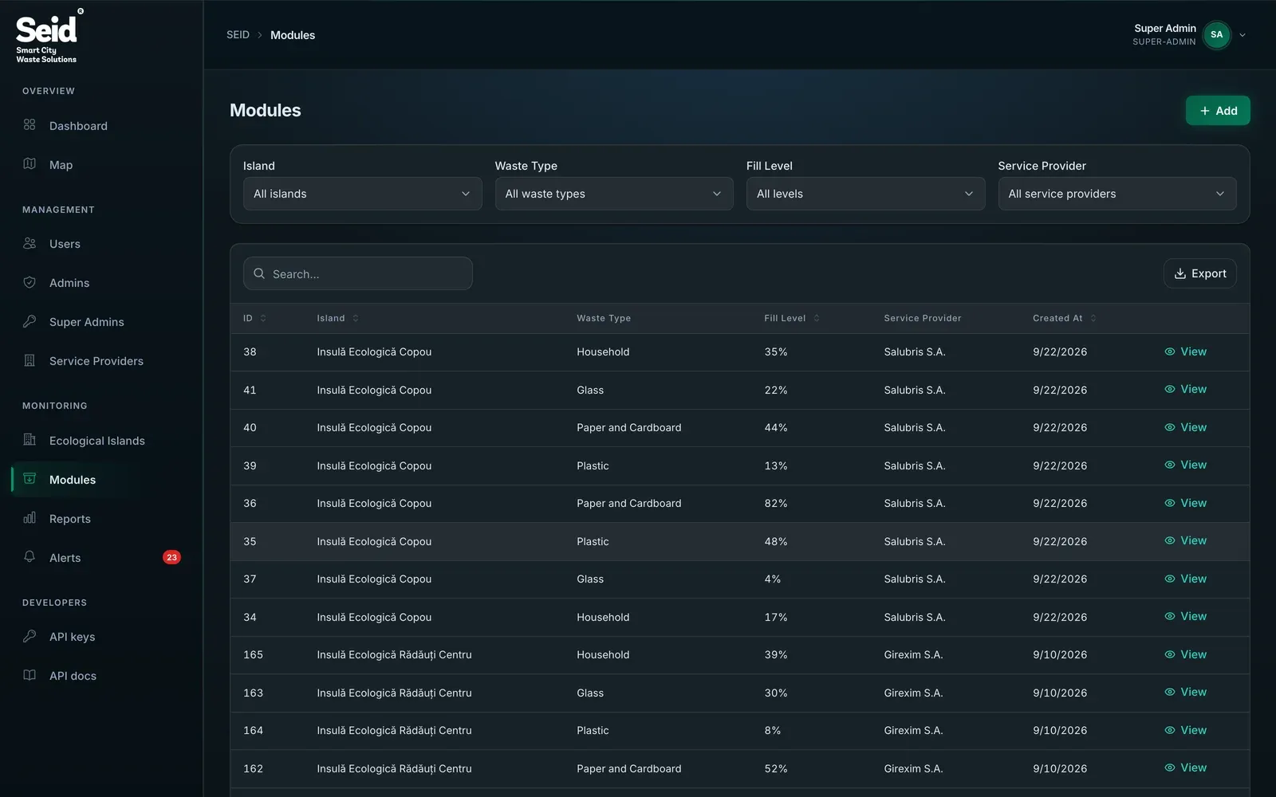Click the Super Admins key icon
The width and height of the screenshot is (1276, 797).
[30, 321]
